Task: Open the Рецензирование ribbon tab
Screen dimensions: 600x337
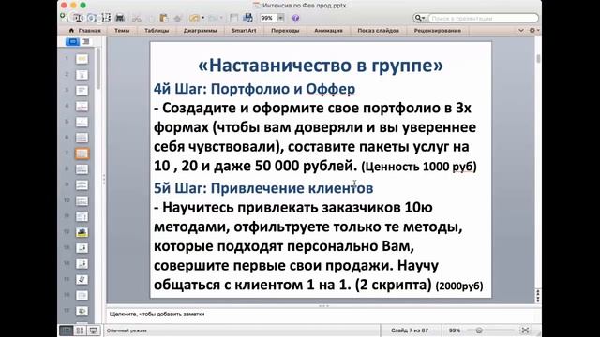Action: point(438,31)
